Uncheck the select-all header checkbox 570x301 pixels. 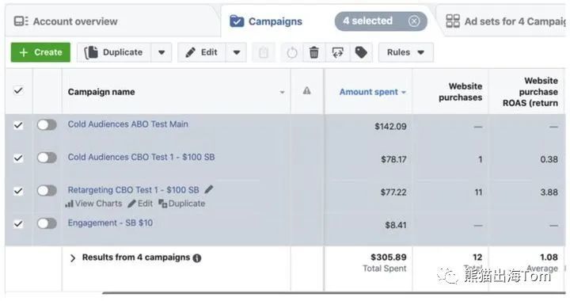pyautogui.click(x=18, y=90)
